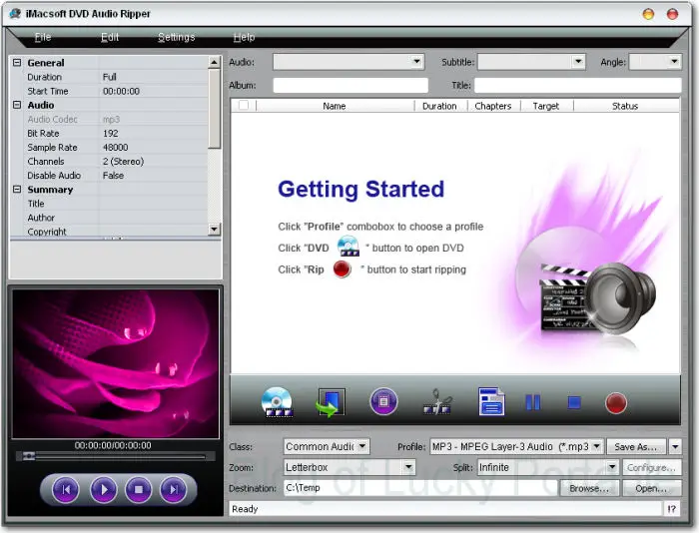
Task: Collapse the Audio property group
Action: coord(17,105)
